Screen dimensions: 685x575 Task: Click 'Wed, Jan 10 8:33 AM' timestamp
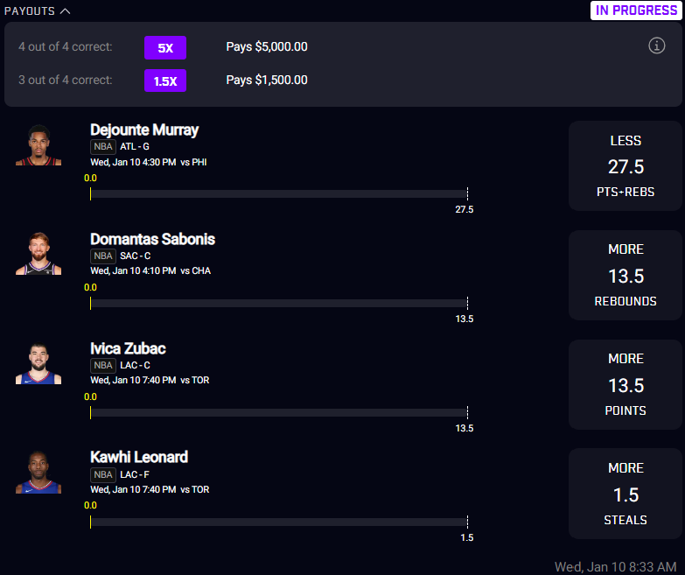point(616,567)
